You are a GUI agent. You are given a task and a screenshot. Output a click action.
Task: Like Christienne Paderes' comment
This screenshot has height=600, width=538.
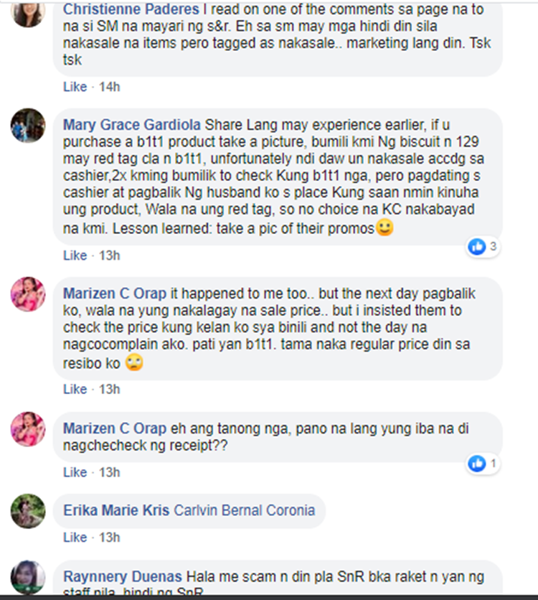pyautogui.click(x=75, y=87)
